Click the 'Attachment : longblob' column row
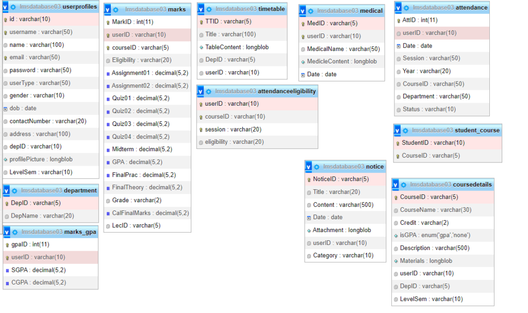Viewport: 528px width, 313px height. [x=345, y=230]
